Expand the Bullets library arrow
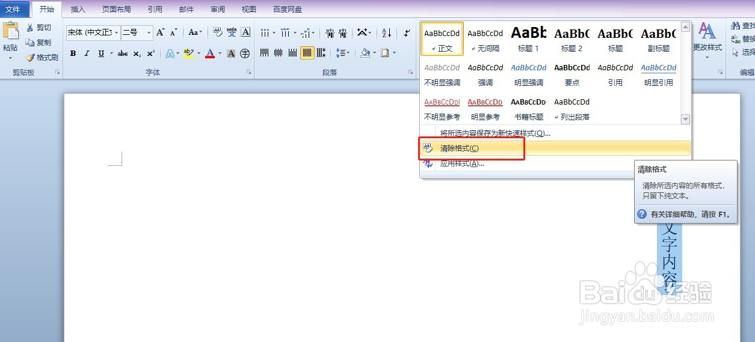The image size is (755, 342). (x=274, y=32)
